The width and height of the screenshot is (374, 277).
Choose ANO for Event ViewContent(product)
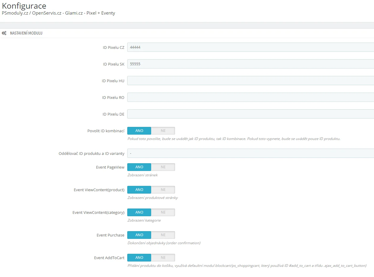pos(139,190)
